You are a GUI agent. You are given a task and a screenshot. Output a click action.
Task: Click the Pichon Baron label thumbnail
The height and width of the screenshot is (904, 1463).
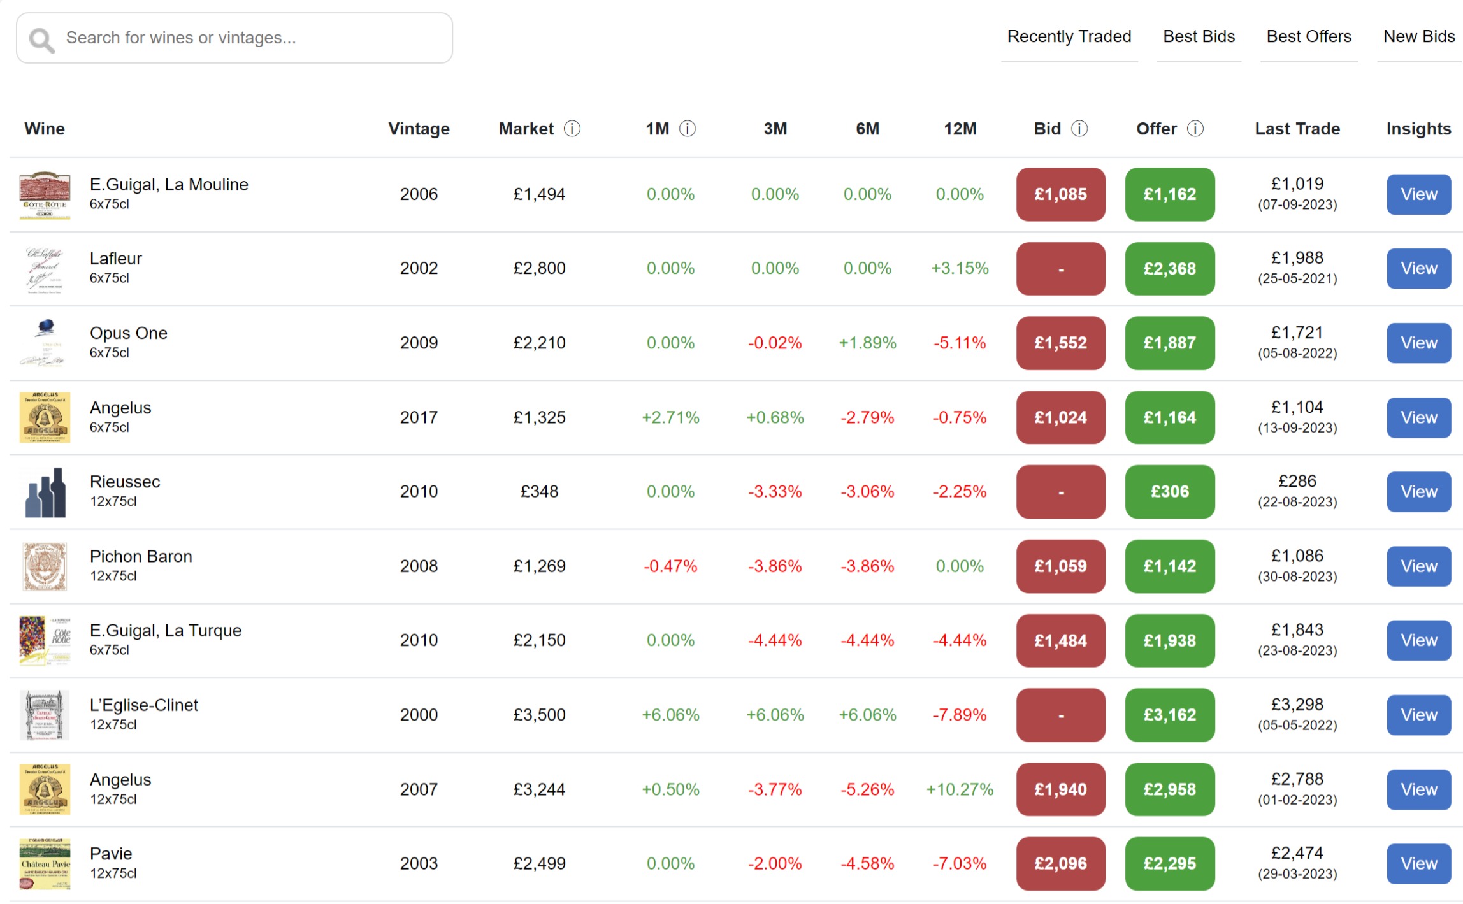coord(45,567)
